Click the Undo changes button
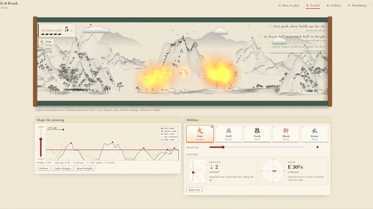The width and height of the screenshot is (373, 209). (62, 168)
